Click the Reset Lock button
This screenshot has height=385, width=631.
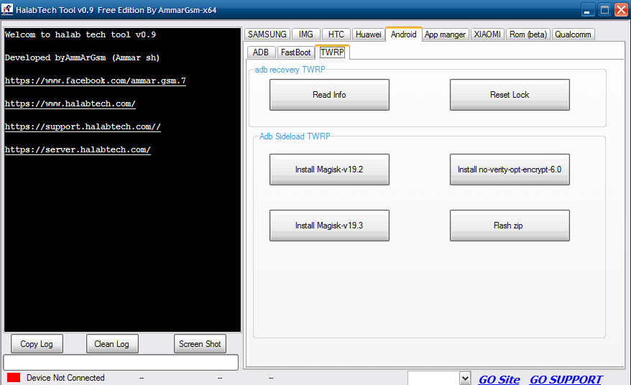pos(510,95)
